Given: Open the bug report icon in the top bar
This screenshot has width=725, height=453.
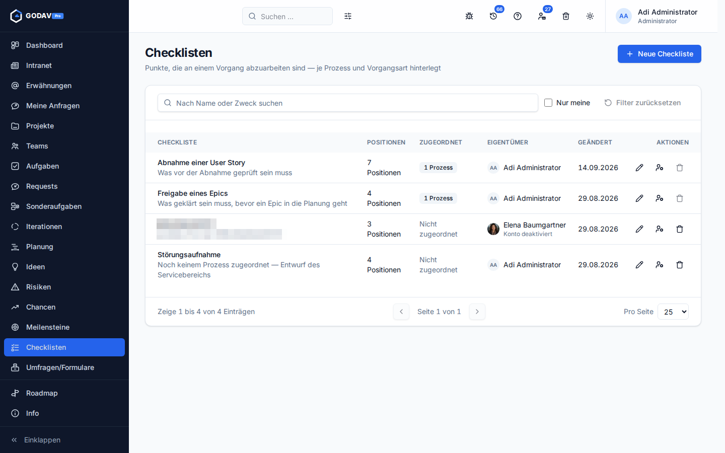Looking at the screenshot, I should coord(469,16).
